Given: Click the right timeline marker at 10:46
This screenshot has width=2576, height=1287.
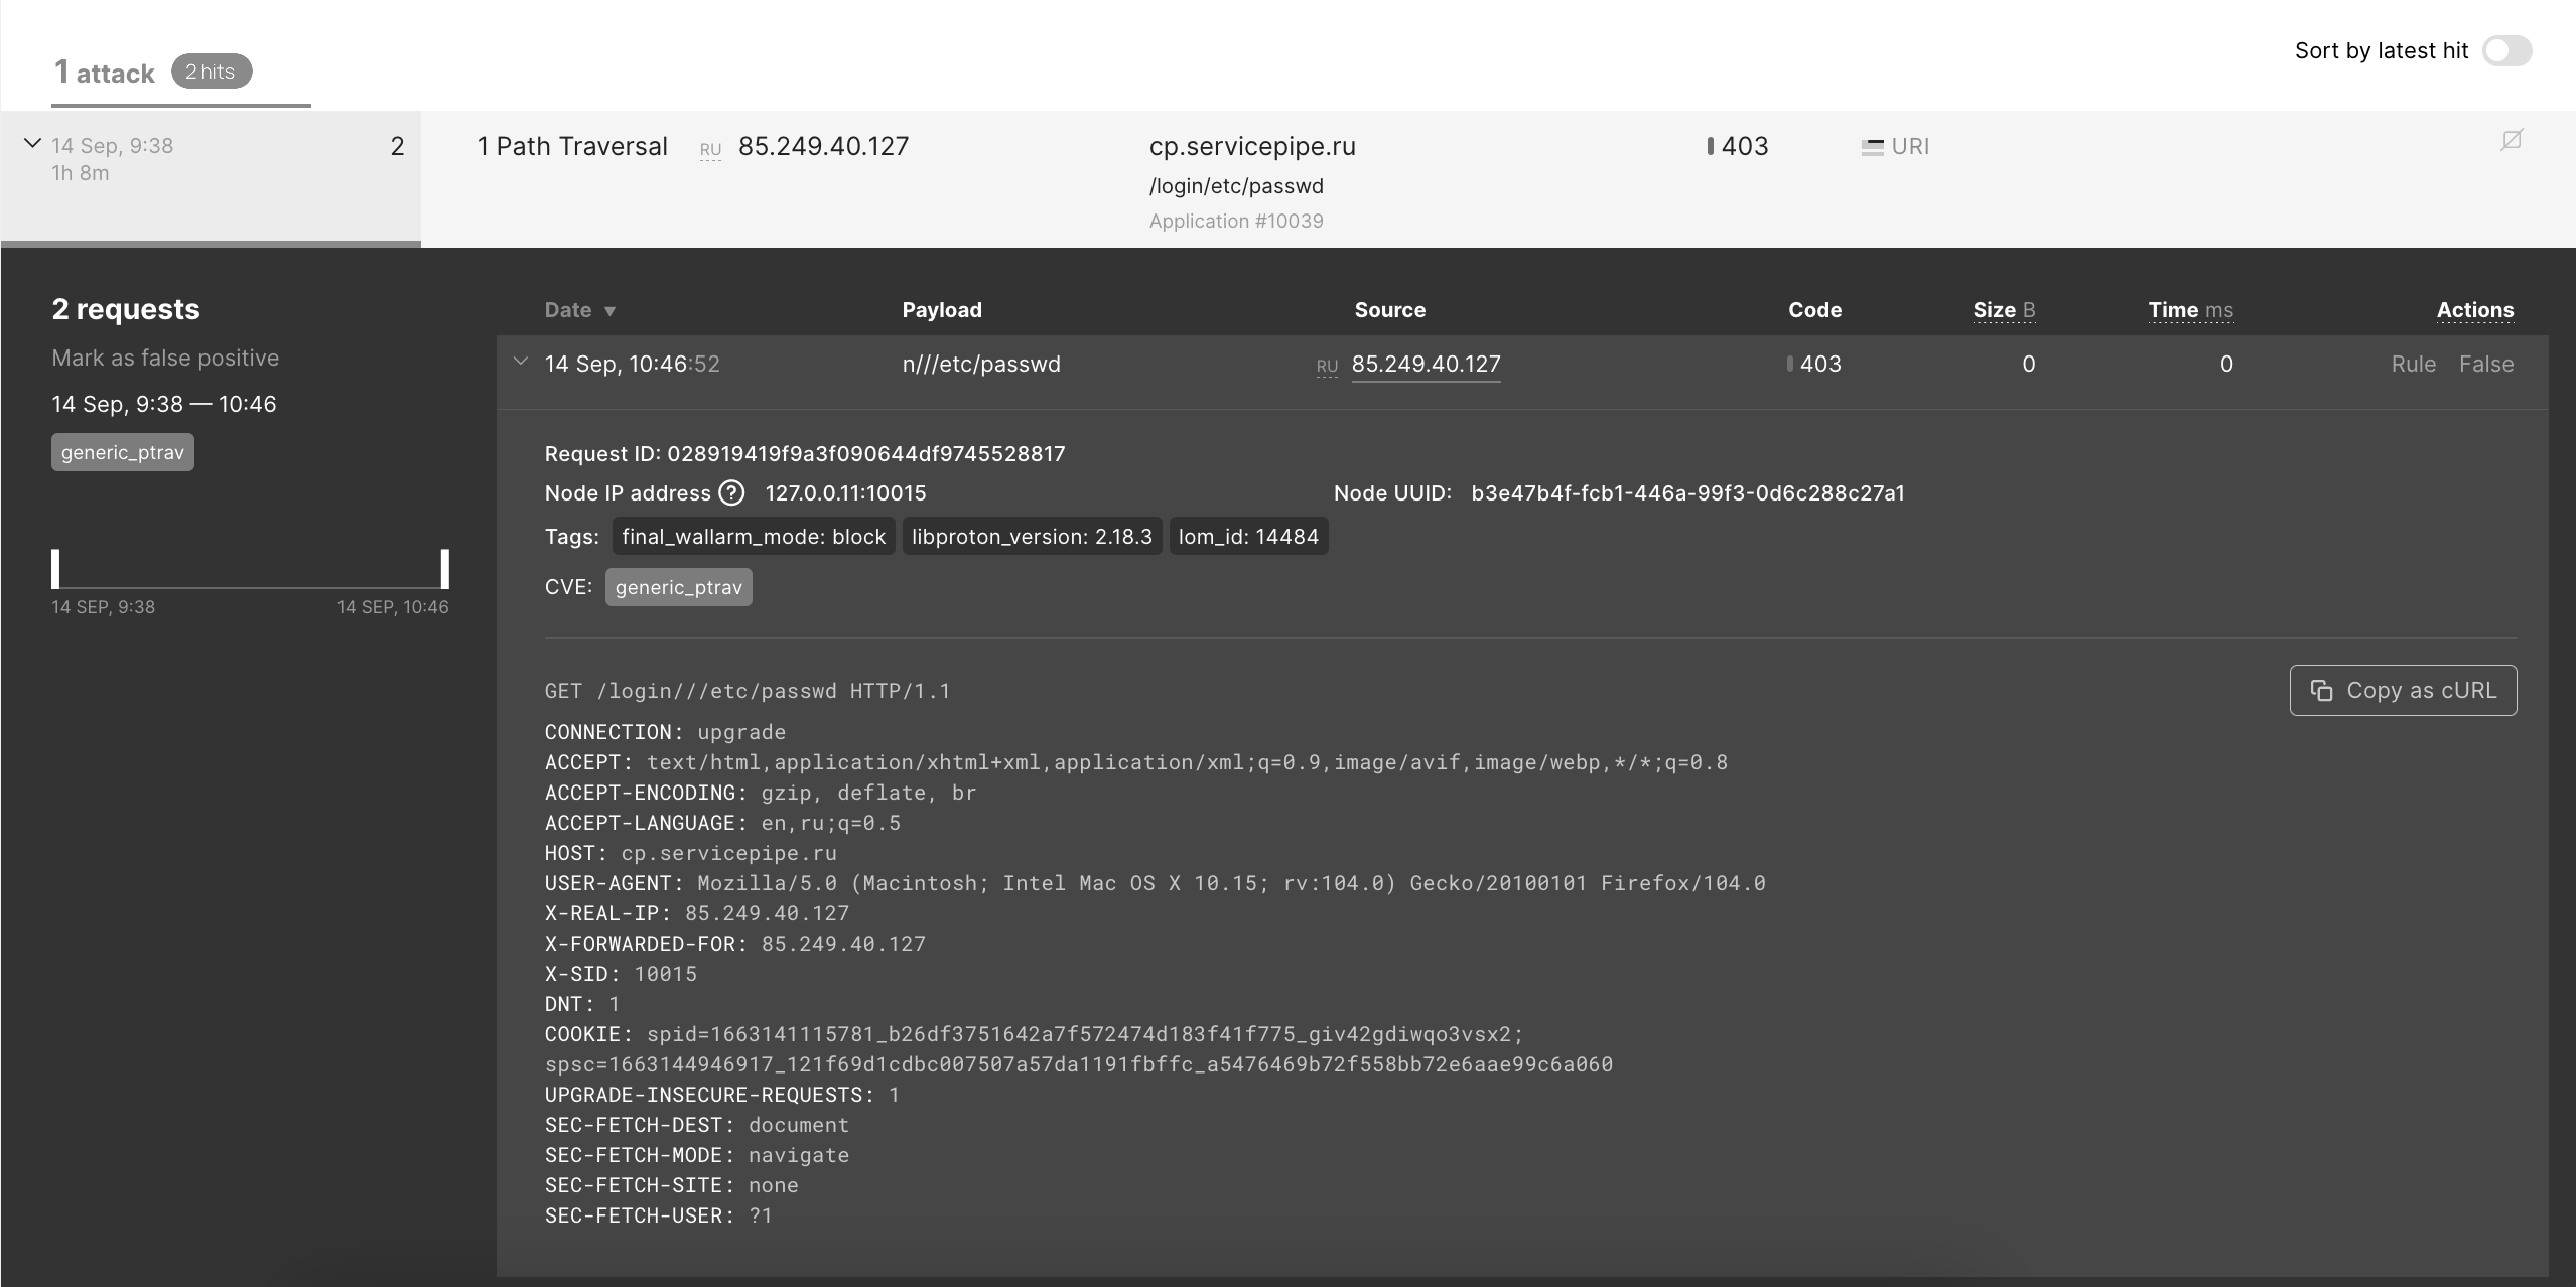Looking at the screenshot, I should click(x=445, y=568).
